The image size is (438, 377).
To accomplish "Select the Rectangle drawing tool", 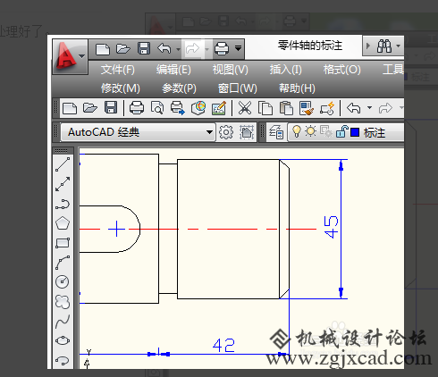I will (x=63, y=243).
